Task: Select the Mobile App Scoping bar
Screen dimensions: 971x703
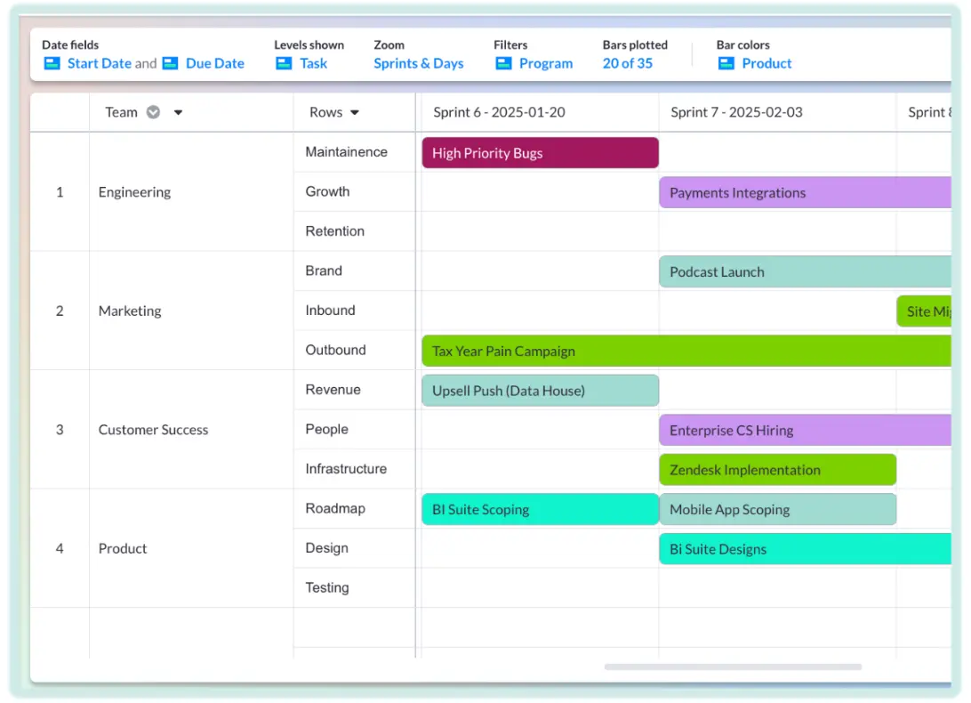Action: click(778, 510)
